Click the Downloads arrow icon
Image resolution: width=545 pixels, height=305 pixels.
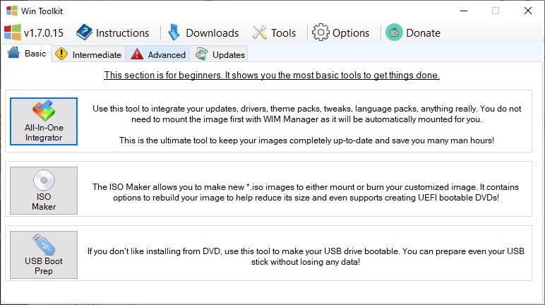[174, 32]
